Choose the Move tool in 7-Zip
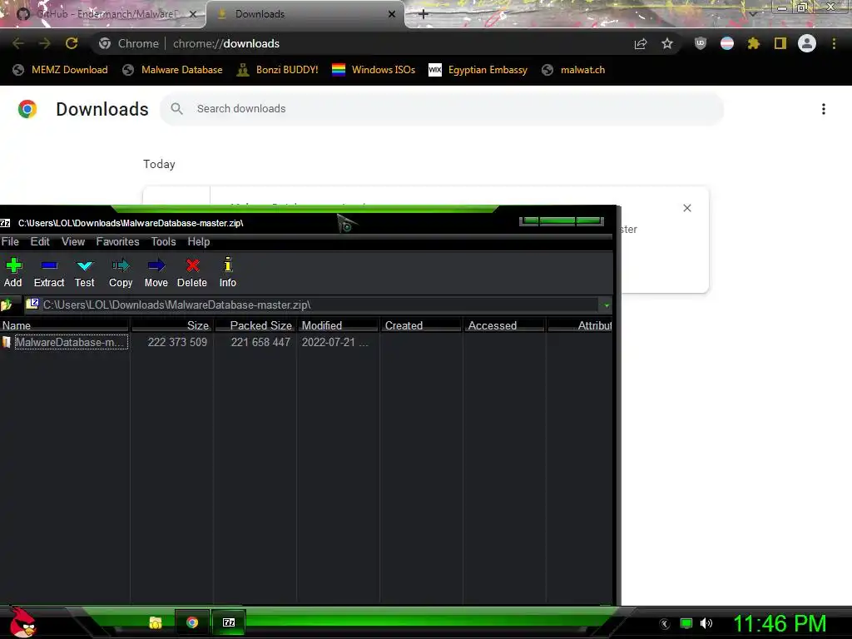 coord(156,273)
